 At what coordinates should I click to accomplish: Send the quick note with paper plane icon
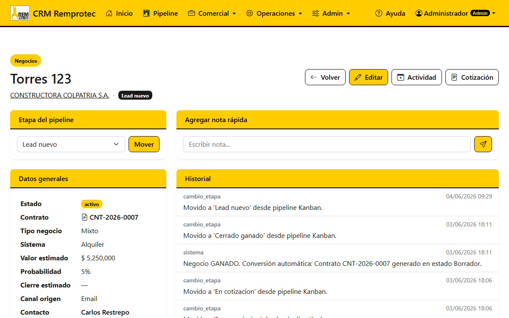pos(483,144)
